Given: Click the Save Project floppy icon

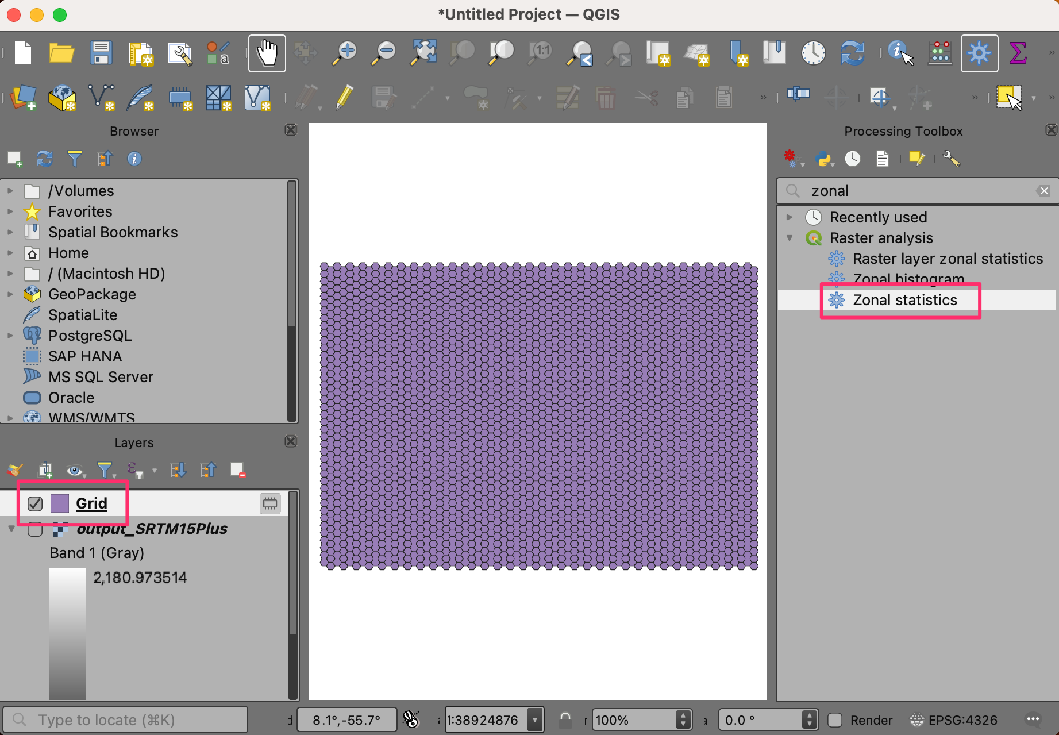Looking at the screenshot, I should tap(101, 53).
